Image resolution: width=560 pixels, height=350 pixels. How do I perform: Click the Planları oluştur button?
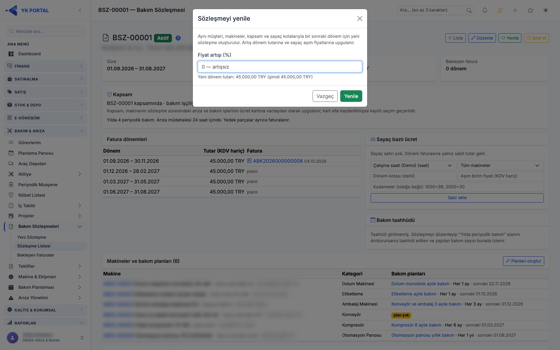tap(524, 261)
